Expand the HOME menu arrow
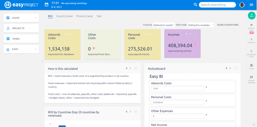The width and height of the screenshot is (257, 127). [x=36, y=18]
